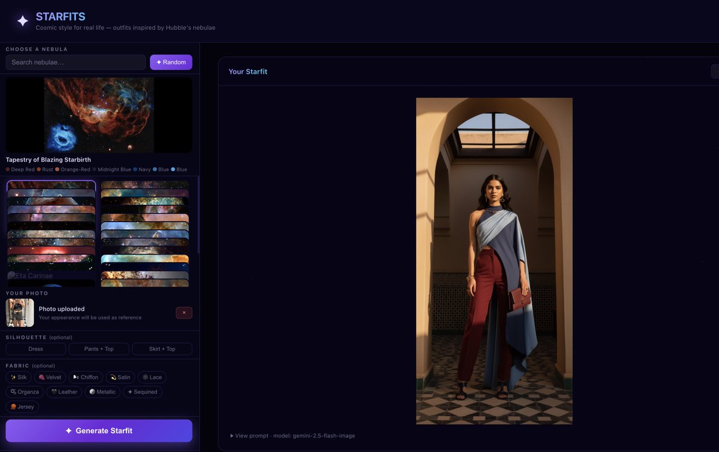Toggle the Metallic fabric chip
Image resolution: width=719 pixels, height=452 pixels.
(102, 392)
